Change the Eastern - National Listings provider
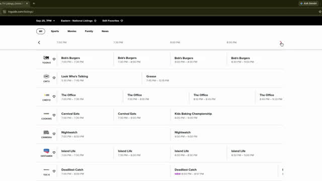This screenshot has width=322, height=181. (78, 21)
